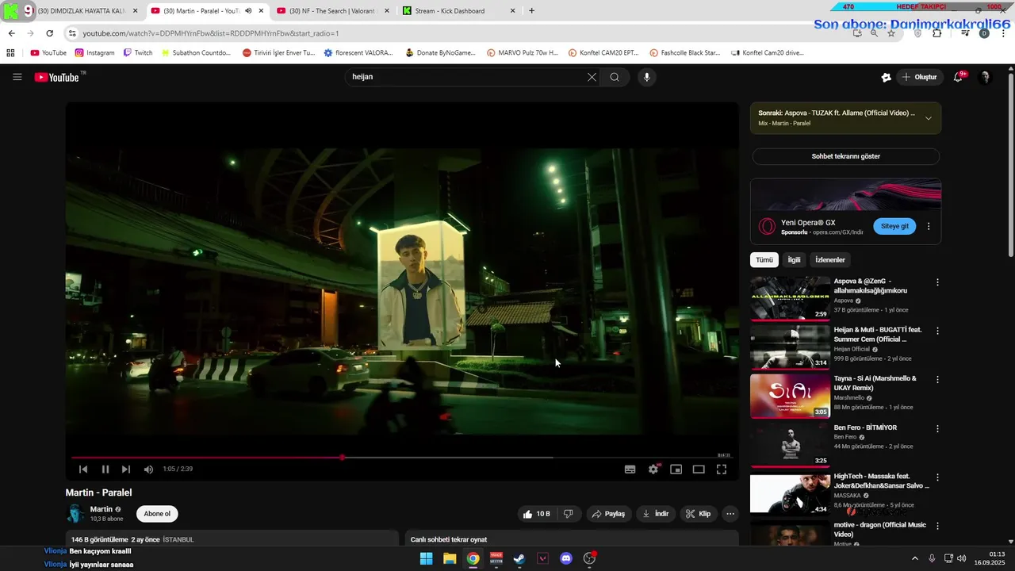This screenshot has width=1015, height=571.
Task: Open Discord from the taskbar
Action: [x=566, y=558]
